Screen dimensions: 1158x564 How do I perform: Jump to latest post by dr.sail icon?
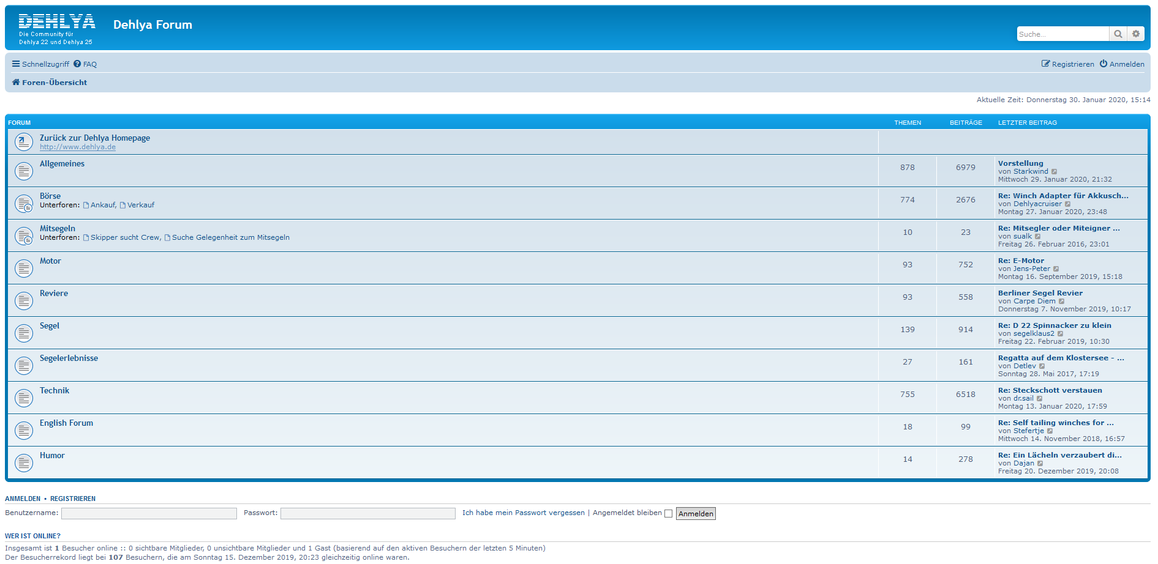1039,399
